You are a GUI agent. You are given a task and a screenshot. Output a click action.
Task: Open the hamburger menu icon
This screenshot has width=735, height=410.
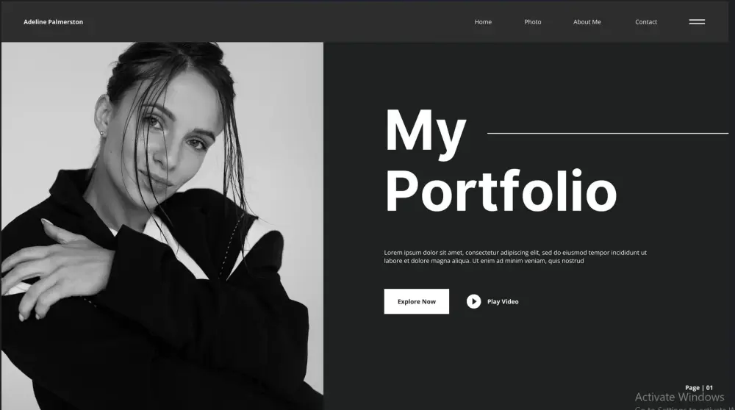click(x=697, y=21)
